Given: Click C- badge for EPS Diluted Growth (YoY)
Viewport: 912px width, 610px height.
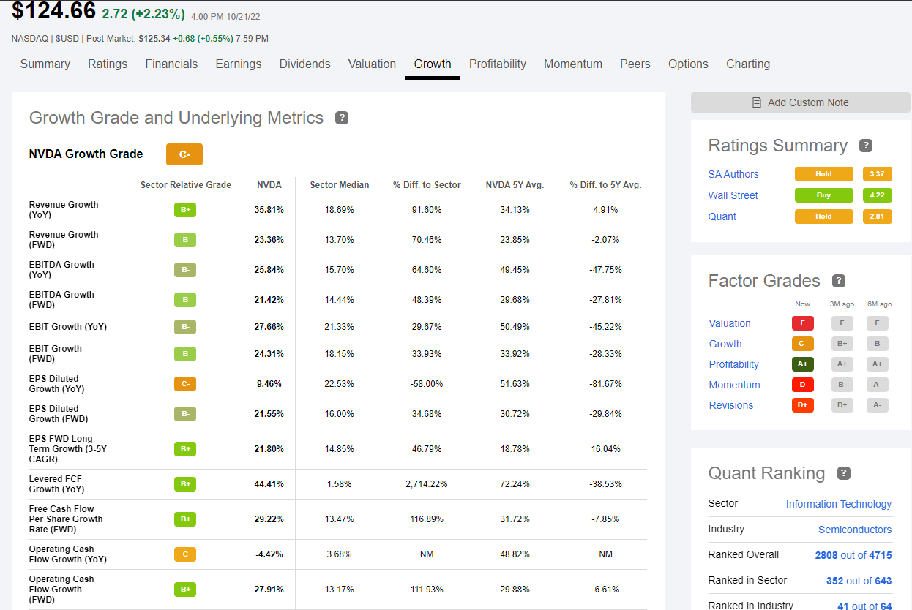Looking at the screenshot, I should pos(185,384).
